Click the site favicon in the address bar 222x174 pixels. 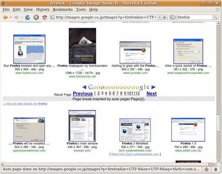point(53,17)
